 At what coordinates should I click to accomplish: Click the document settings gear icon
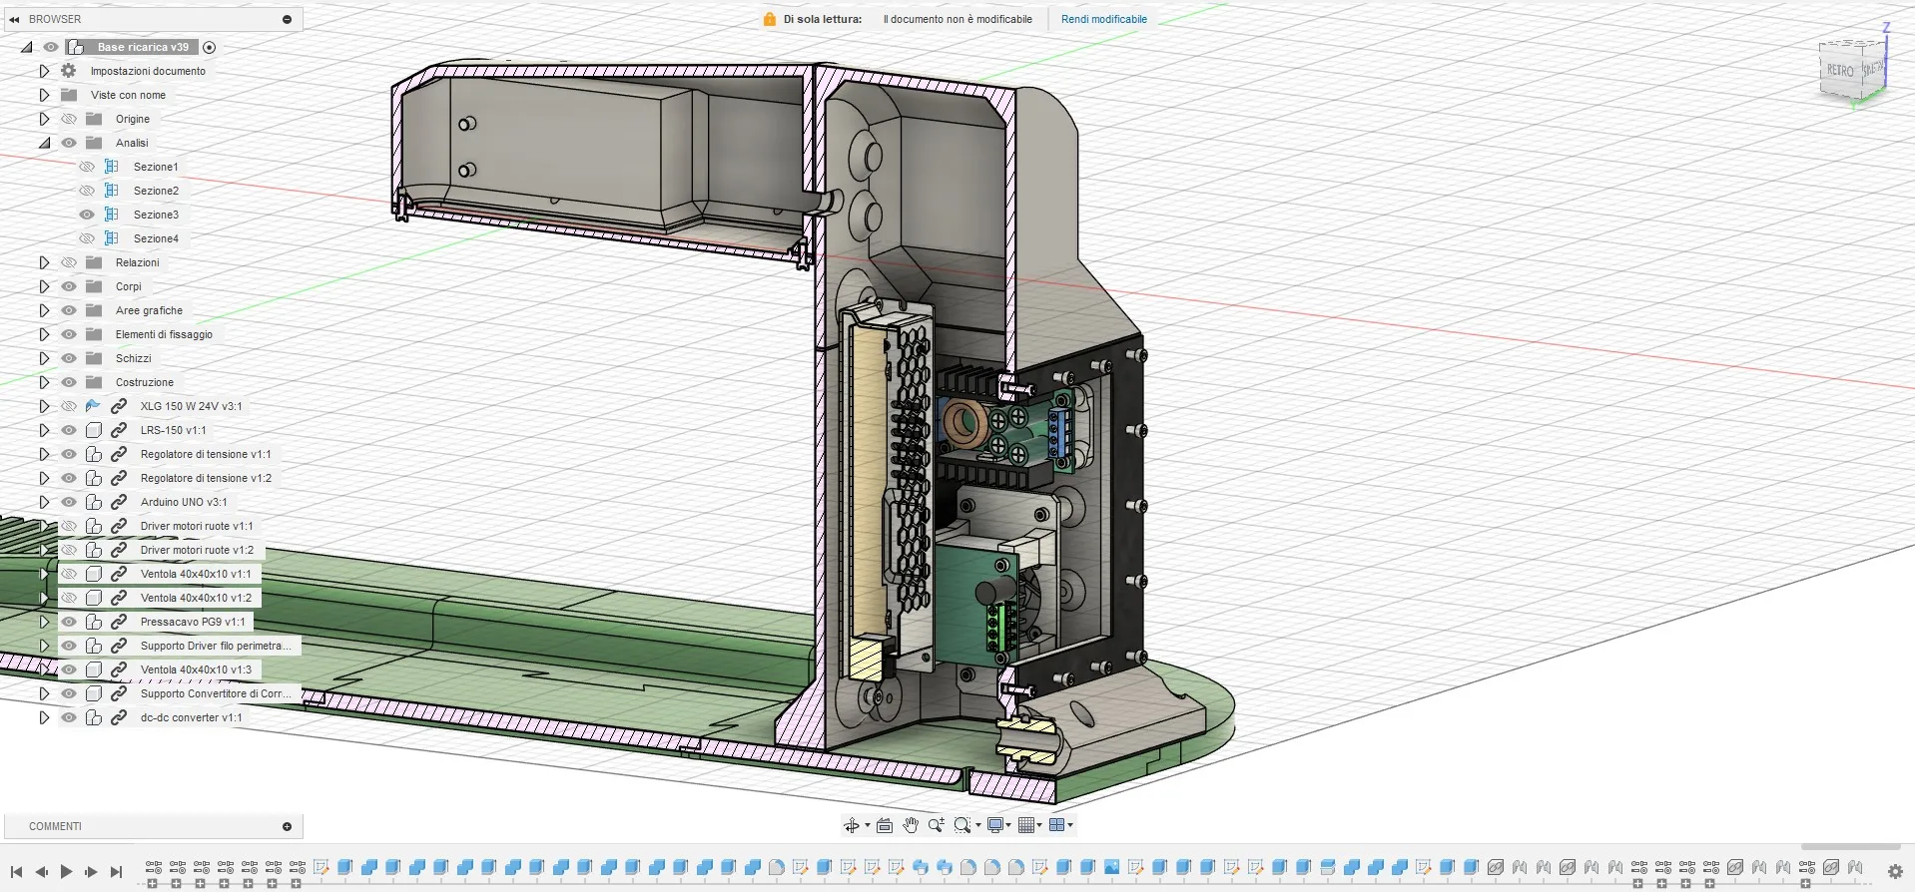69,71
